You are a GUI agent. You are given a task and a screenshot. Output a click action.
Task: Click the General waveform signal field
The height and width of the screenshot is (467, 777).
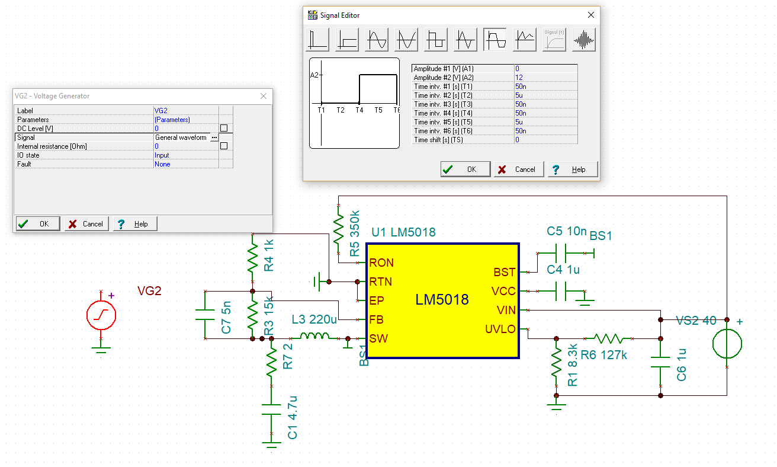point(182,137)
